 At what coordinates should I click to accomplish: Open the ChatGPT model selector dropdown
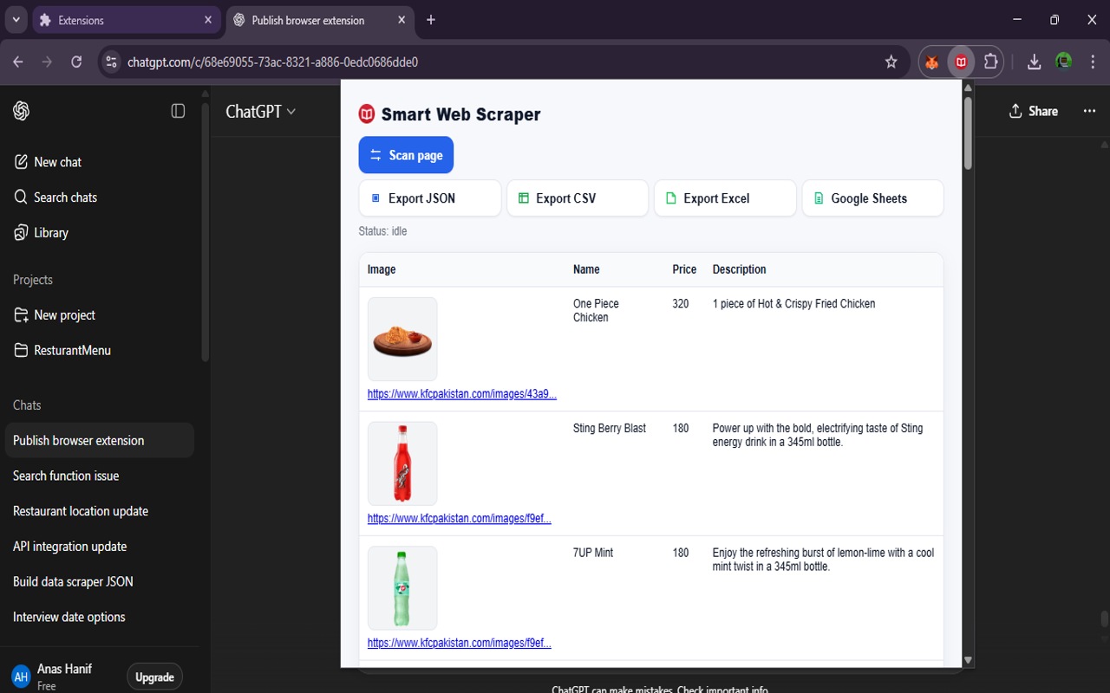tap(260, 111)
